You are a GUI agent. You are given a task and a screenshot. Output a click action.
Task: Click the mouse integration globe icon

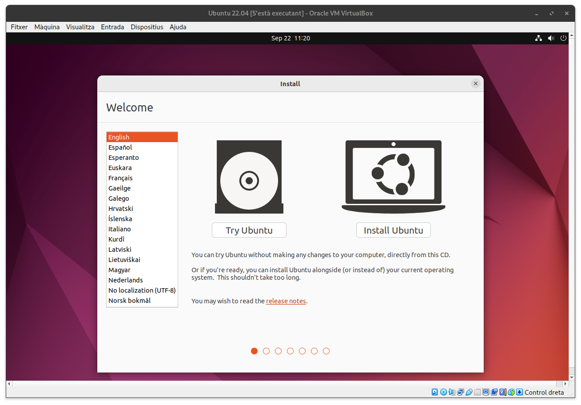[511, 392]
